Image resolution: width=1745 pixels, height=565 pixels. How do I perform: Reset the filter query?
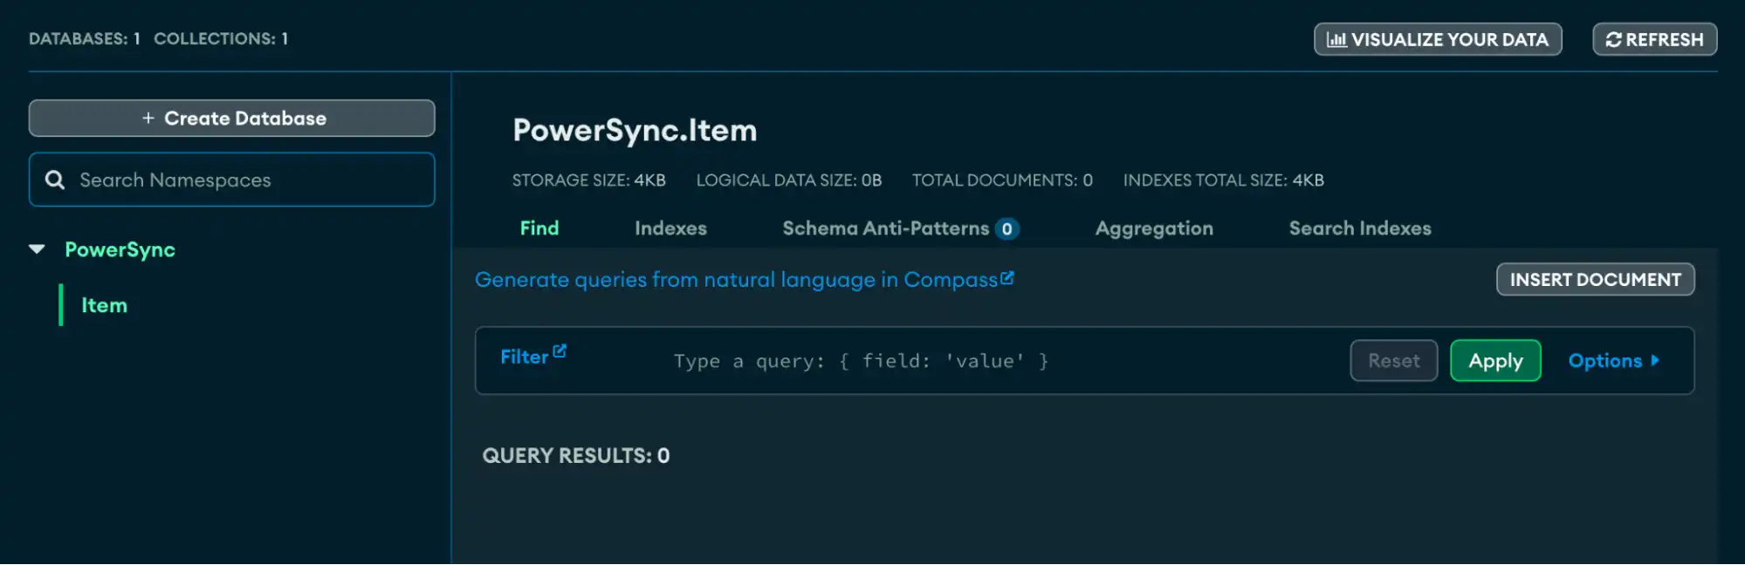[1393, 360]
